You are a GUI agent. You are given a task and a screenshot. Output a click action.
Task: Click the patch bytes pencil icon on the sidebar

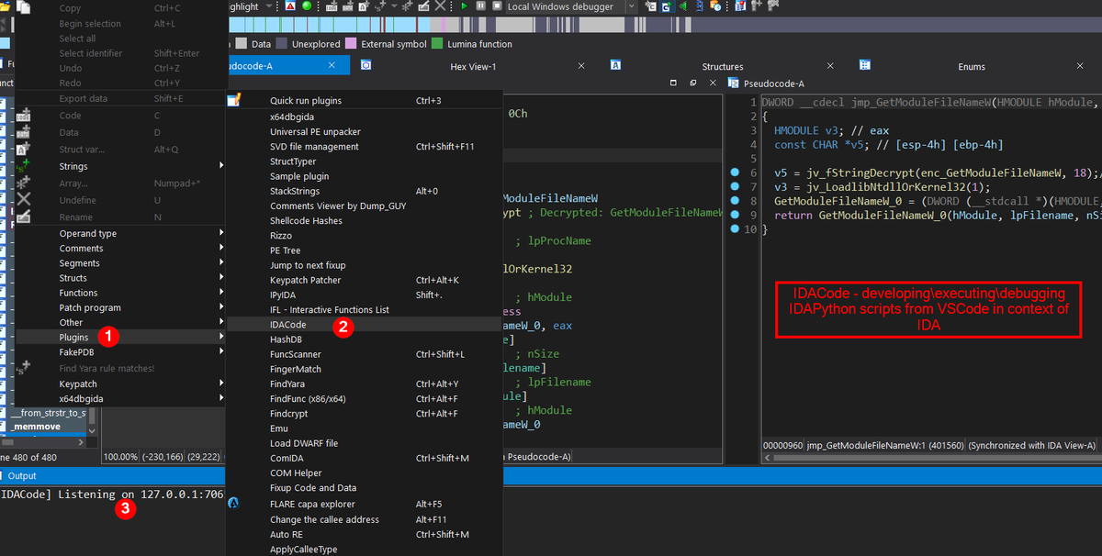click(x=26, y=215)
